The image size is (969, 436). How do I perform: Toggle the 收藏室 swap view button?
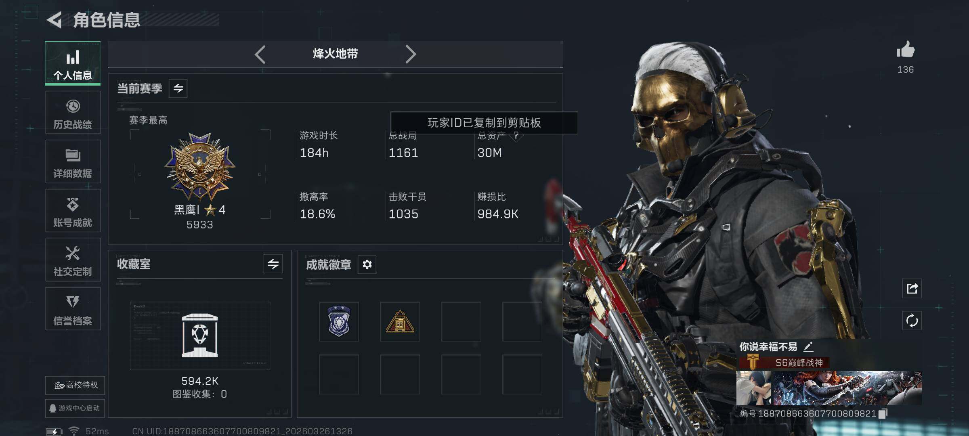click(273, 264)
